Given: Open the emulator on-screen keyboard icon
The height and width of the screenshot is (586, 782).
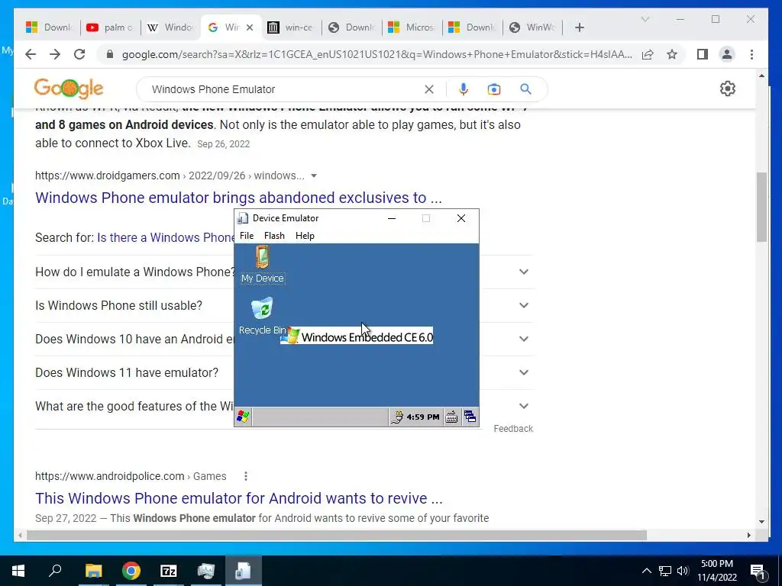Looking at the screenshot, I should click(x=451, y=417).
